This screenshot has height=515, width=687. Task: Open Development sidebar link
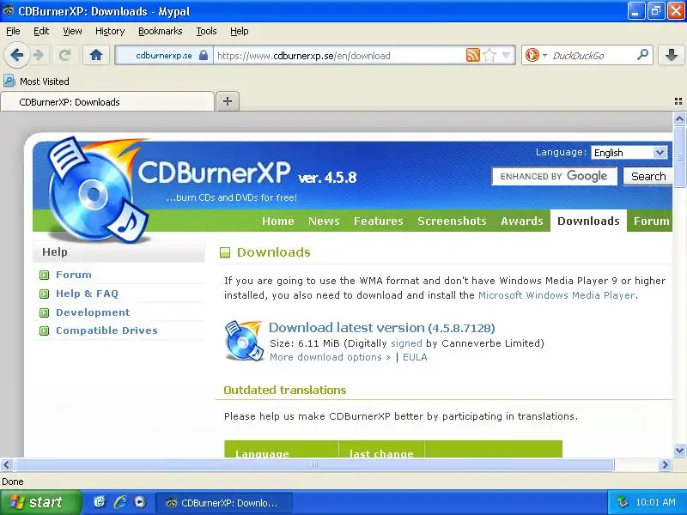click(x=93, y=312)
